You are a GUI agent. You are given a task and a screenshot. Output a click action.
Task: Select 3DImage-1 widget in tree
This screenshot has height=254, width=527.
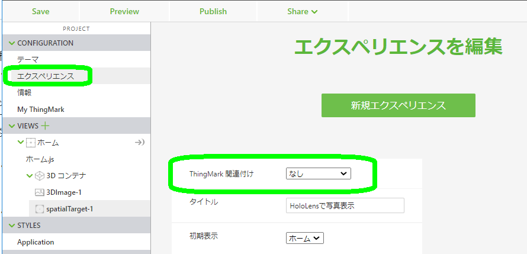point(64,192)
